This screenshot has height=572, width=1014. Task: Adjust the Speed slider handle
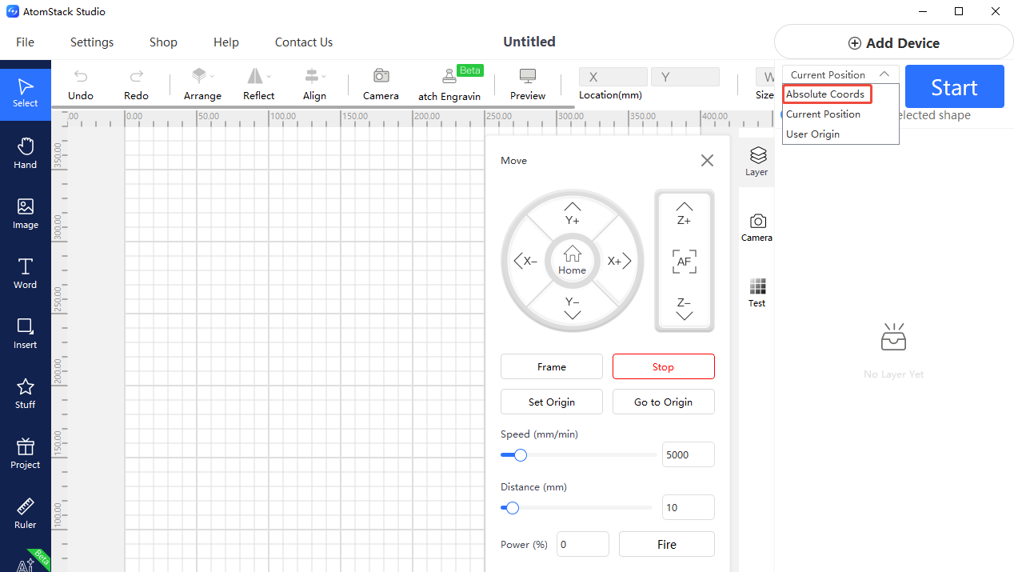click(521, 454)
